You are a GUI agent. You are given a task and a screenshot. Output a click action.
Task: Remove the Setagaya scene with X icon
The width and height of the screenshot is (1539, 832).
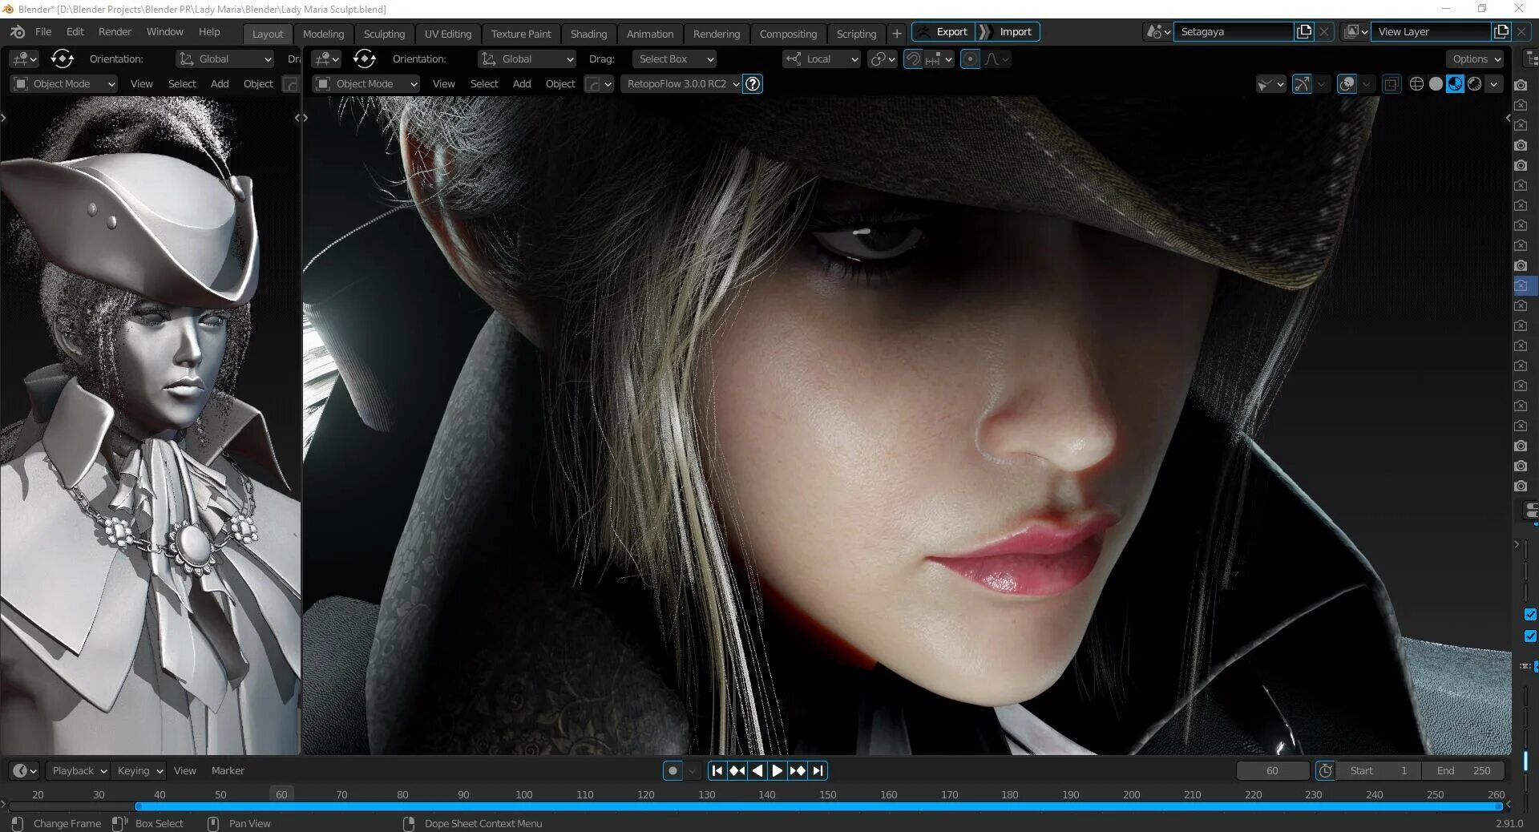point(1324,31)
